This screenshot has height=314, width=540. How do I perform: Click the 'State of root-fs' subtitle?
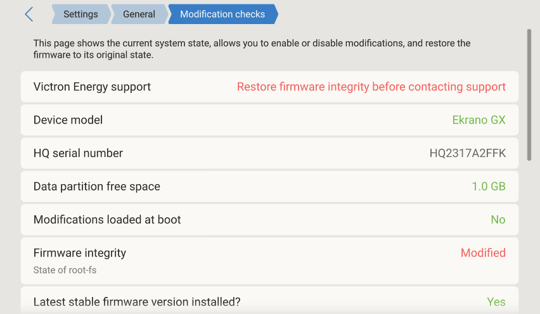point(65,270)
